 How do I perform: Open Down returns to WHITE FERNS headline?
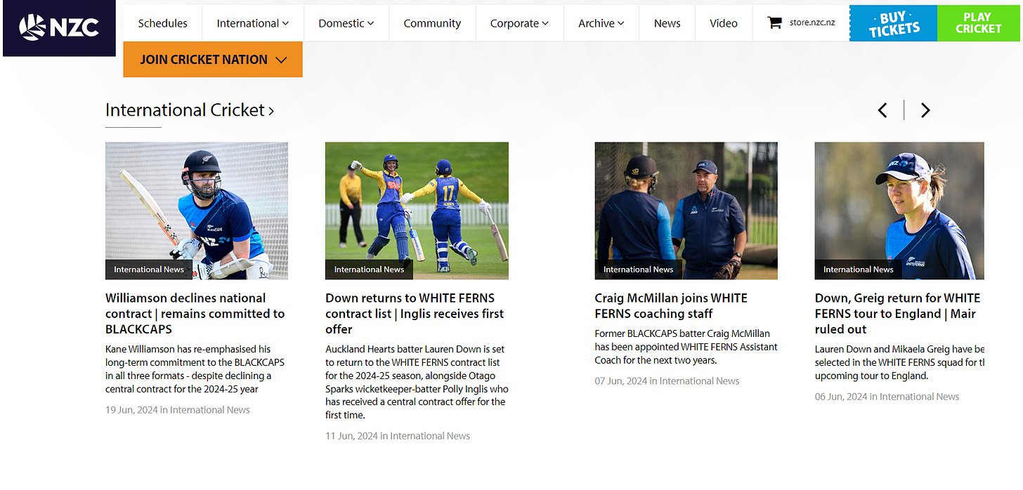[415, 314]
